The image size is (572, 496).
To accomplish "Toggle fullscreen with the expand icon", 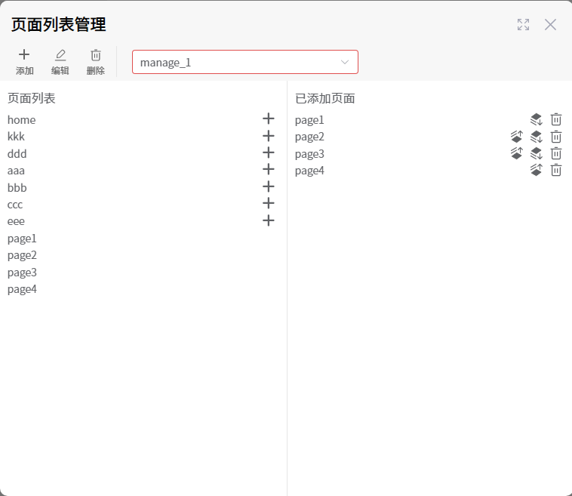I will click(523, 24).
